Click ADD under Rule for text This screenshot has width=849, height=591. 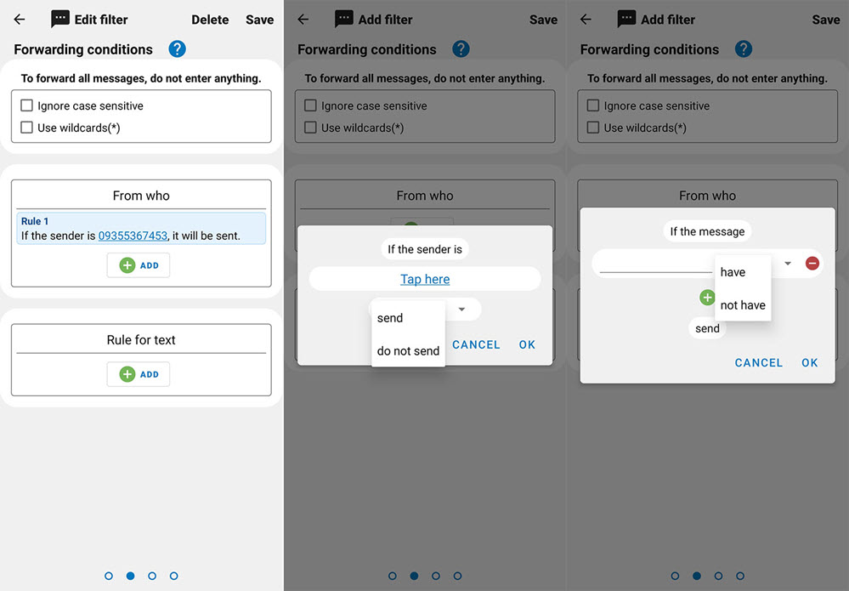coord(138,374)
